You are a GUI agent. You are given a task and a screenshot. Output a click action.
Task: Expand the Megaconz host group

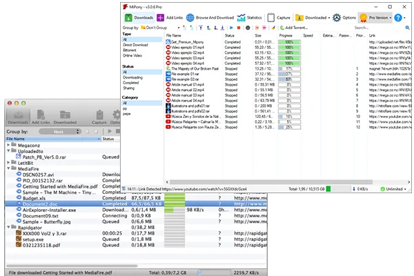[x=9, y=146]
